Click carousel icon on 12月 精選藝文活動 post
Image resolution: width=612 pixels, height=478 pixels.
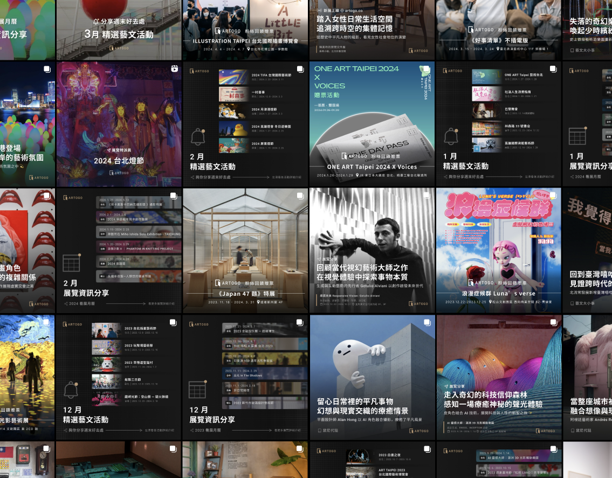click(x=173, y=323)
